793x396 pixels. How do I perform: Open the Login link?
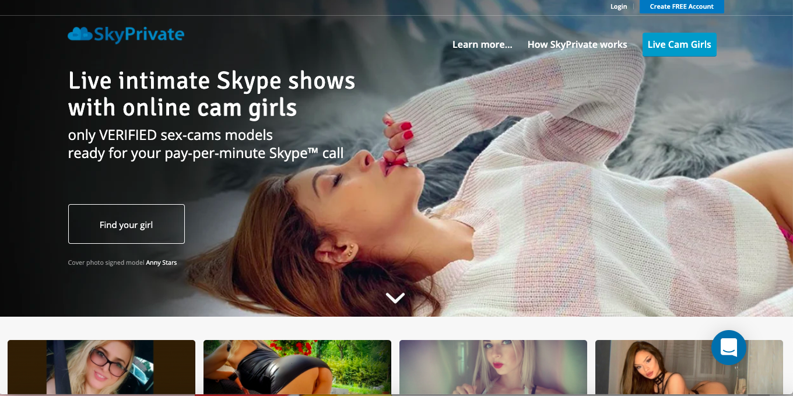coord(619,6)
